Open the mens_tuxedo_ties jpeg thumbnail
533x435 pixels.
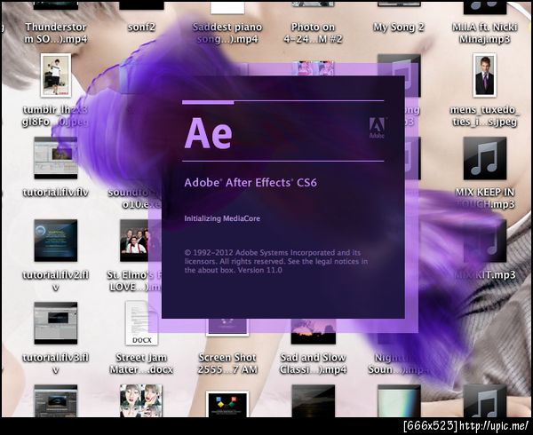(484, 75)
